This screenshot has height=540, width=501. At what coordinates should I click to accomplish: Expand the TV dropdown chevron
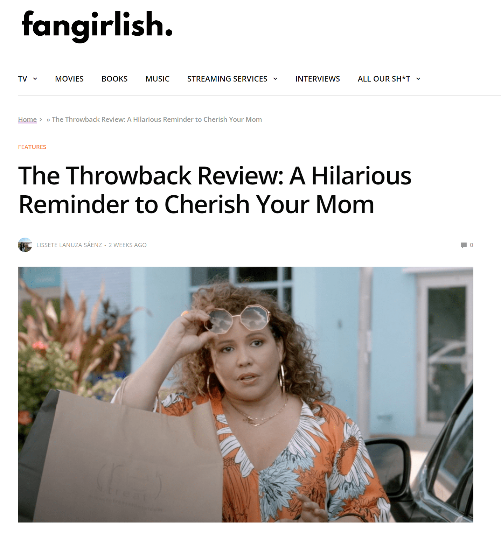click(x=35, y=79)
